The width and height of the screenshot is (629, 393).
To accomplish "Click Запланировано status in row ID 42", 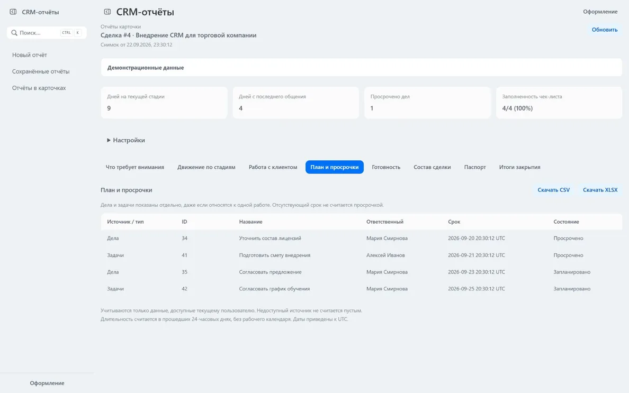I will click(x=572, y=288).
